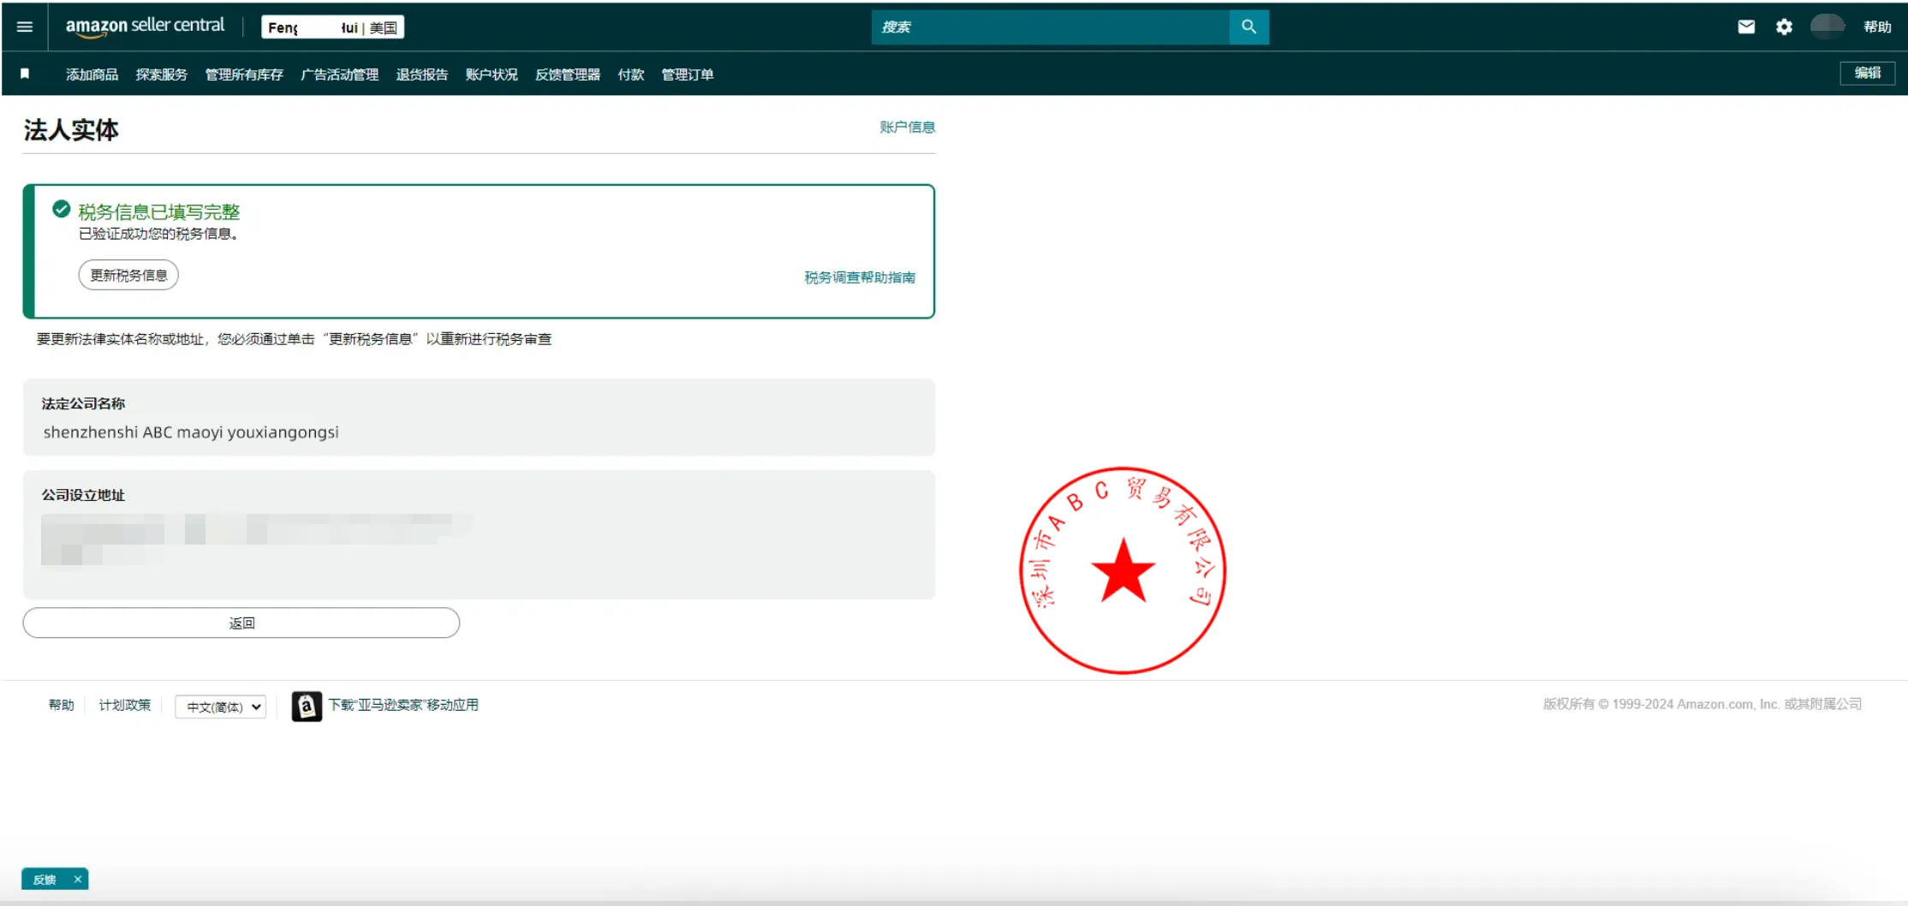Open 广告活动管理 menu item
Screen dimensions: 1908x906
point(339,75)
